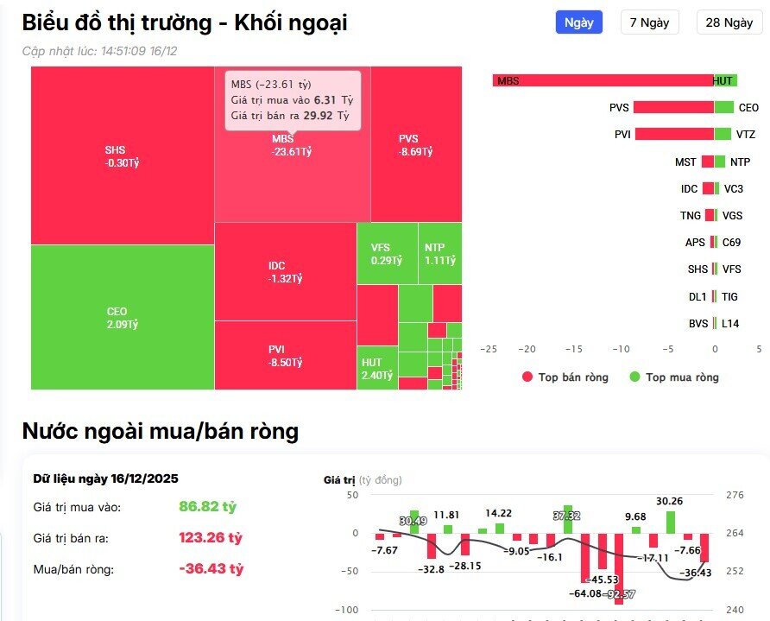Viewport: 770px width, 621px height.
Task: Select the green VFS tile
Action: click(386, 253)
